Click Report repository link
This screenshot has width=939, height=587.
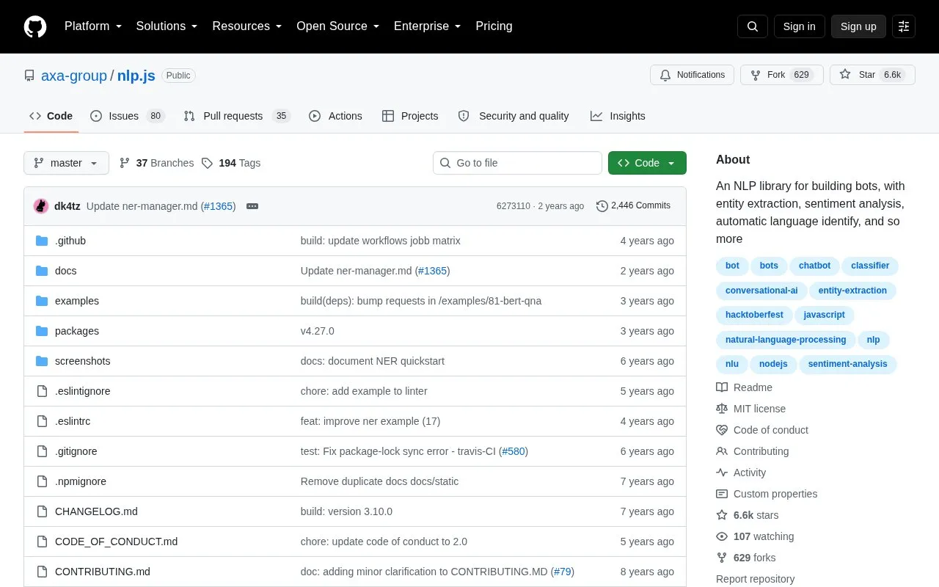click(755, 579)
